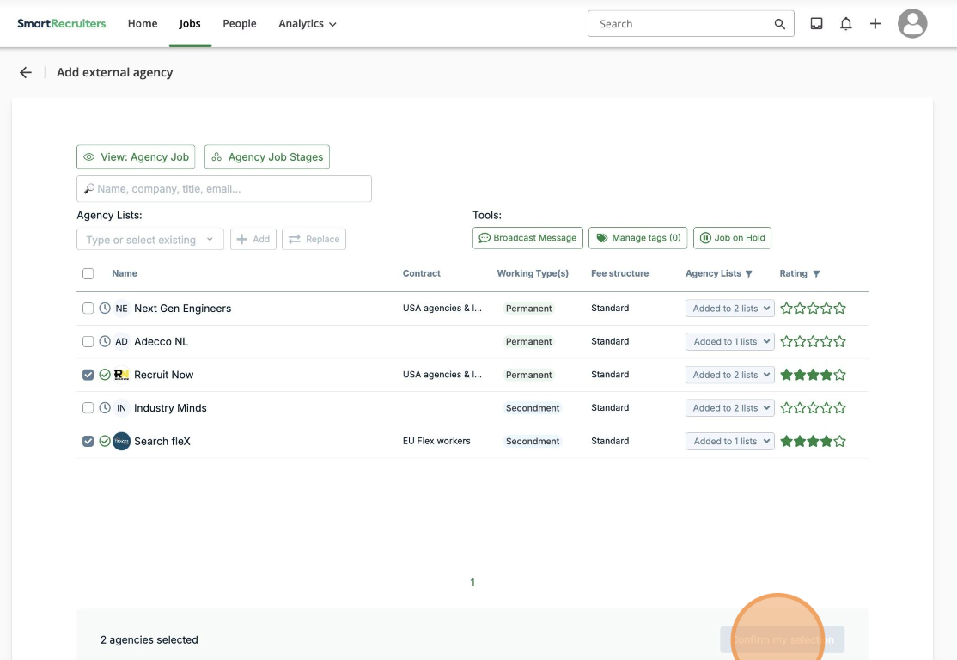Go back using the left arrow
The image size is (957, 660).
tap(26, 73)
